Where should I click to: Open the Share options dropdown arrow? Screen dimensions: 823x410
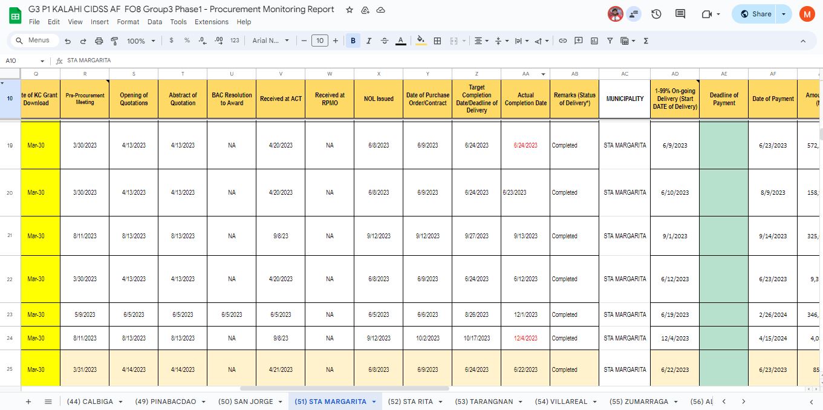(x=784, y=14)
